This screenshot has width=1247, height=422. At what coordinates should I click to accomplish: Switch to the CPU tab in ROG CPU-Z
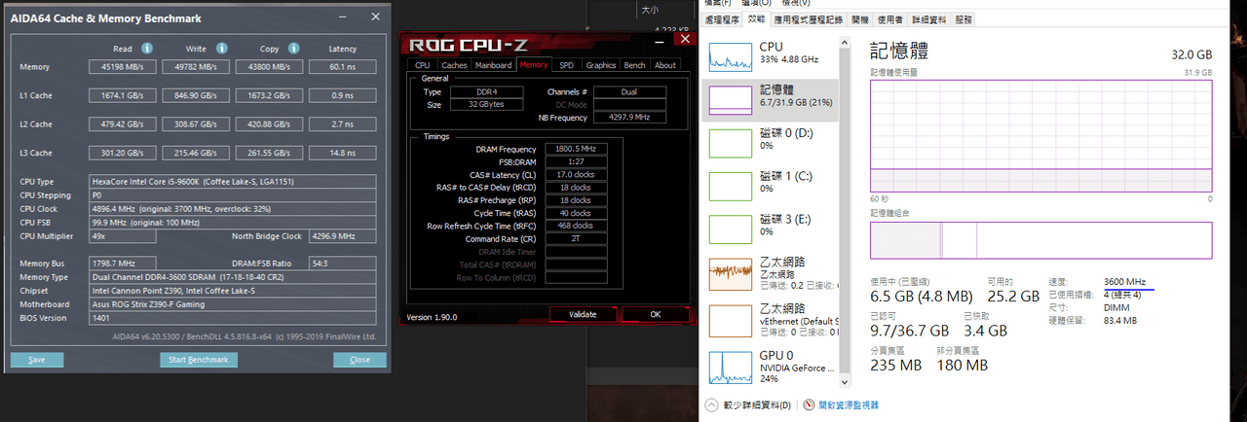pos(422,65)
